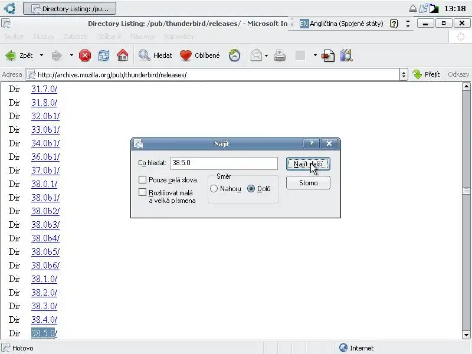This screenshot has height=354, width=472.
Task: Refresh the page using the reload icon
Action: tap(104, 55)
